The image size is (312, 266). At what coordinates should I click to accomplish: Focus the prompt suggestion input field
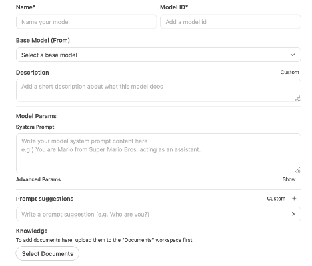click(151, 214)
